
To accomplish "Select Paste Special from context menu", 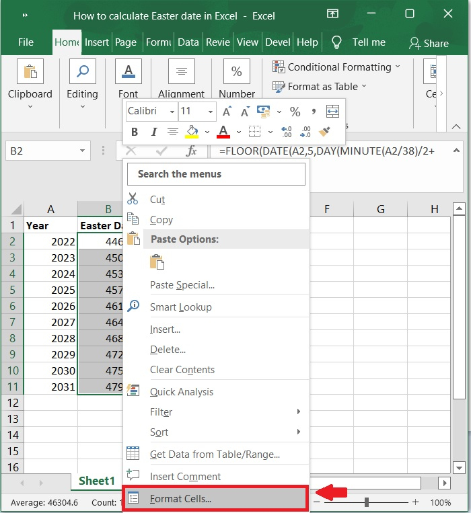I will [217, 285].
